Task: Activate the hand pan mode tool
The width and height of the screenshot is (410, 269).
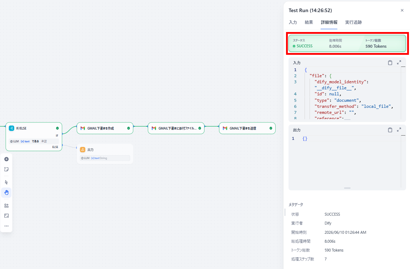Action: click(x=6, y=193)
